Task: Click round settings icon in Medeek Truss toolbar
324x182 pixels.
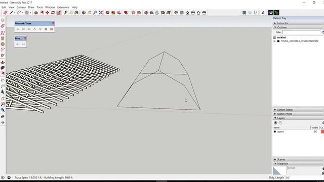Action: 46,29
